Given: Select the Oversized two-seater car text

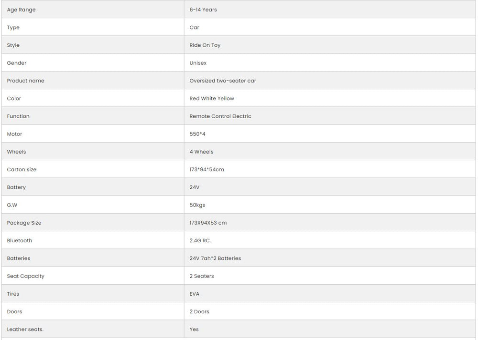Looking at the screenshot, I should pyautogui.click(x=223, y=81).
